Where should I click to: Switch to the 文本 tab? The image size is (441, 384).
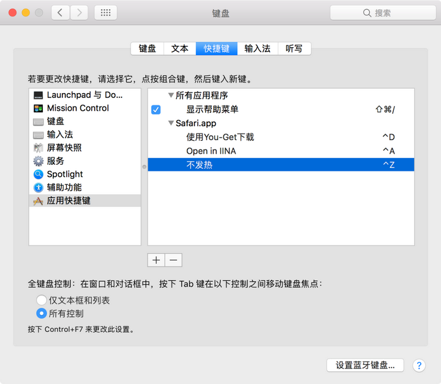[x=179, y=48]
